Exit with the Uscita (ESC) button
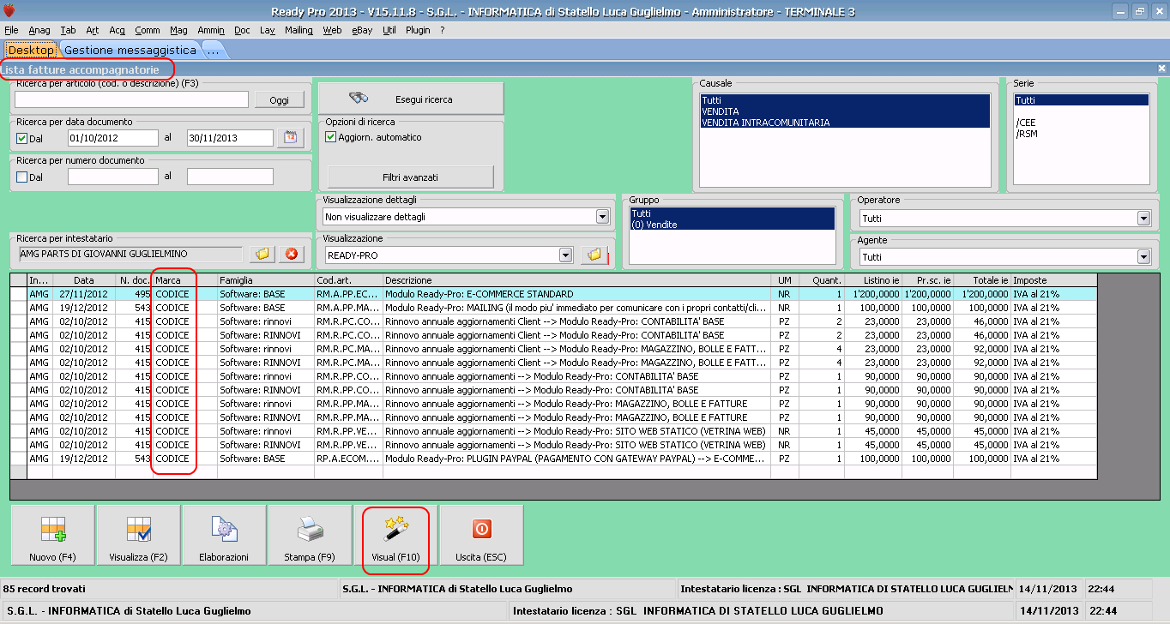Image resolution: width=1170 pixels, height=624 pixels. pos(481,535)
